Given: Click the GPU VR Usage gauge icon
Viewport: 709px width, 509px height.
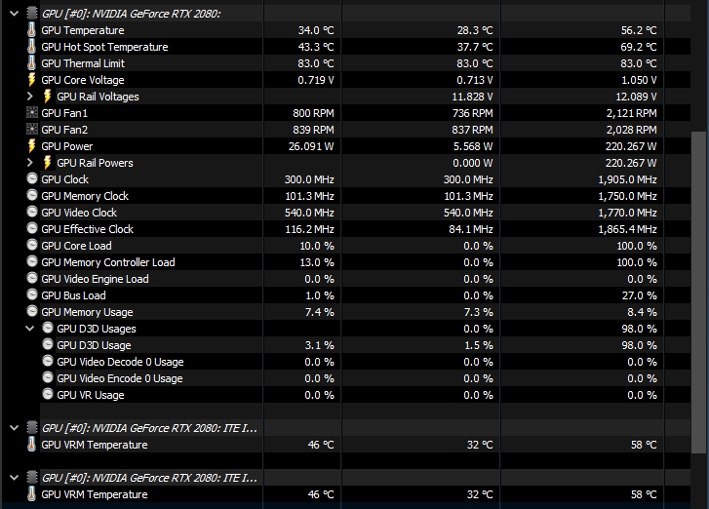Looking at the screenshot, I should click(48, 394).
